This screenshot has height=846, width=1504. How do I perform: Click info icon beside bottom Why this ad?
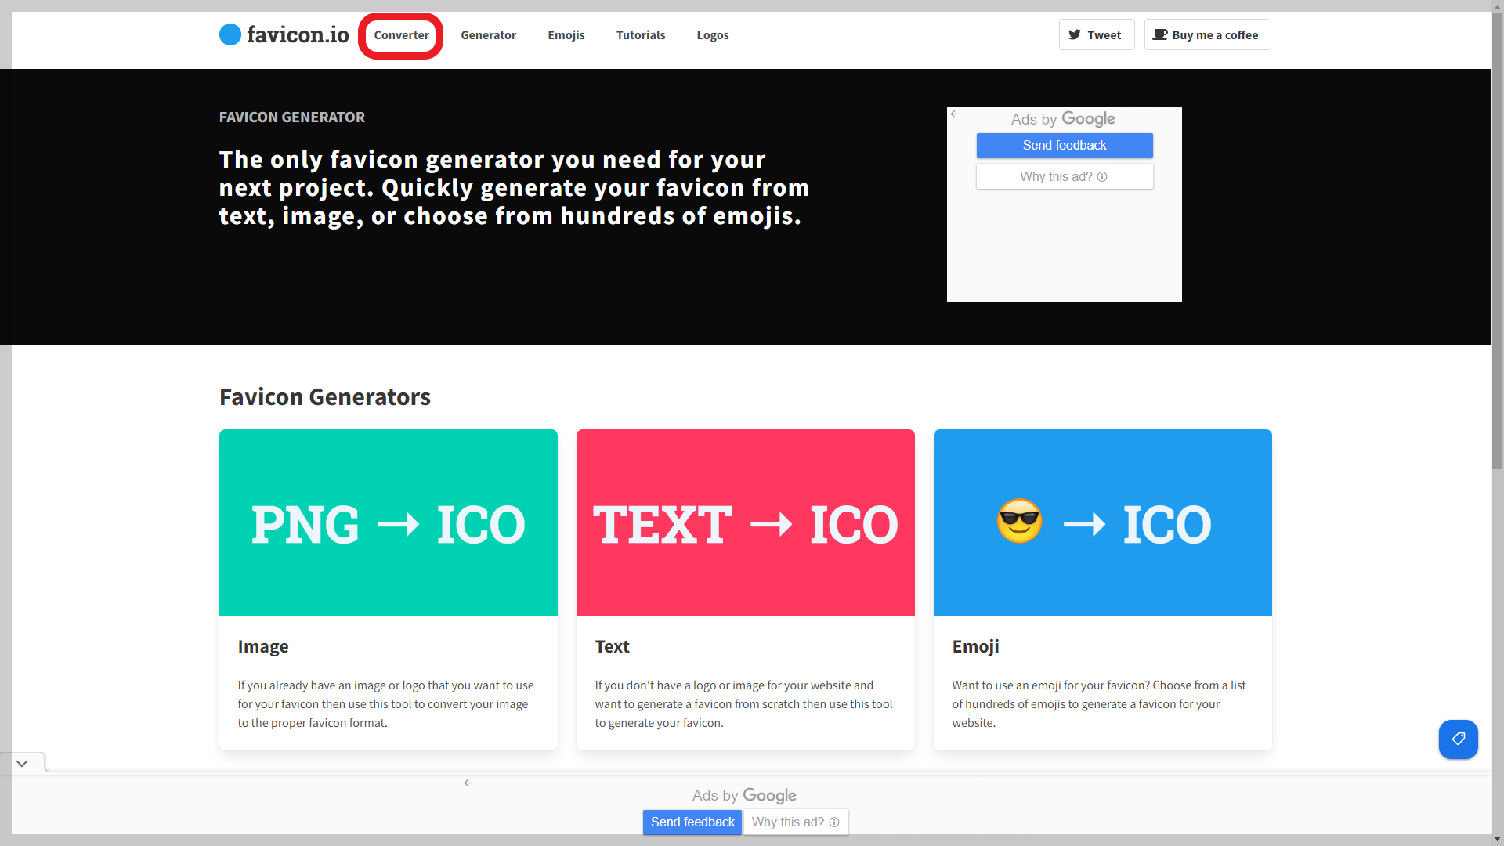(x=834, y=822)
